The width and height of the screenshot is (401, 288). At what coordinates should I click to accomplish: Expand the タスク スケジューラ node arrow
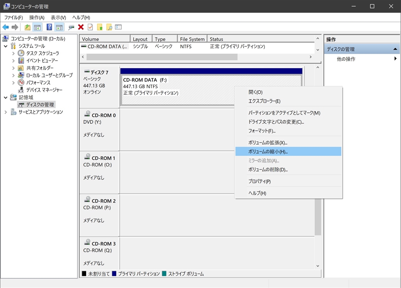[13, 53]
